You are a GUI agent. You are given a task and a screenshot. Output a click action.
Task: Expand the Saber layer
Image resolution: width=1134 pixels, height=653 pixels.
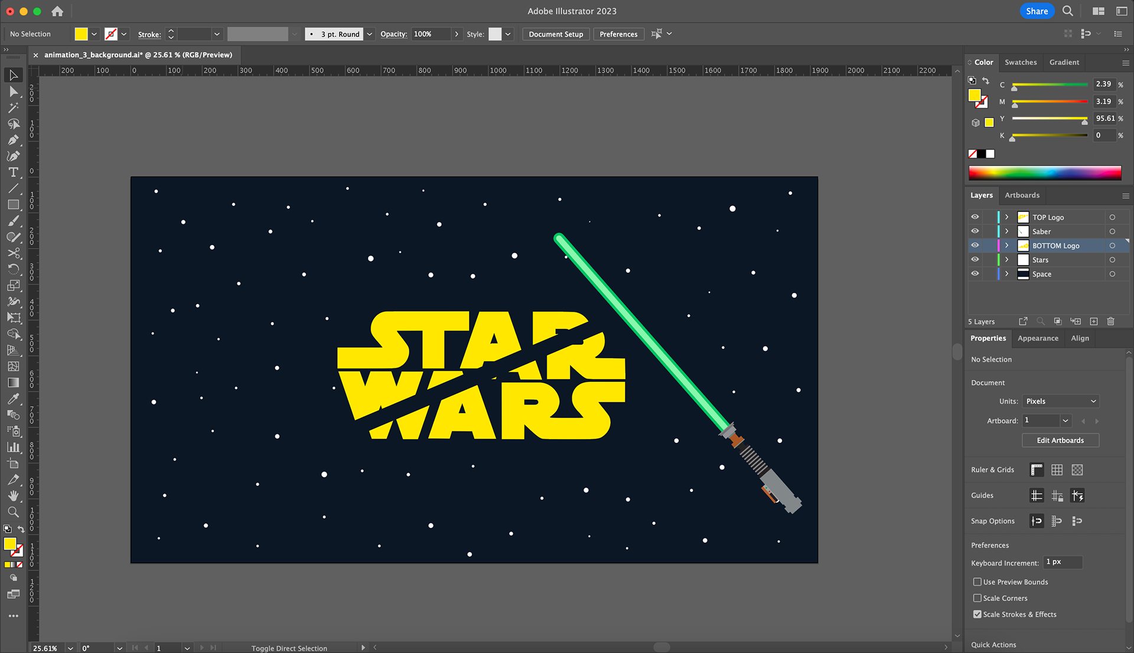[x=1007, y=231]
